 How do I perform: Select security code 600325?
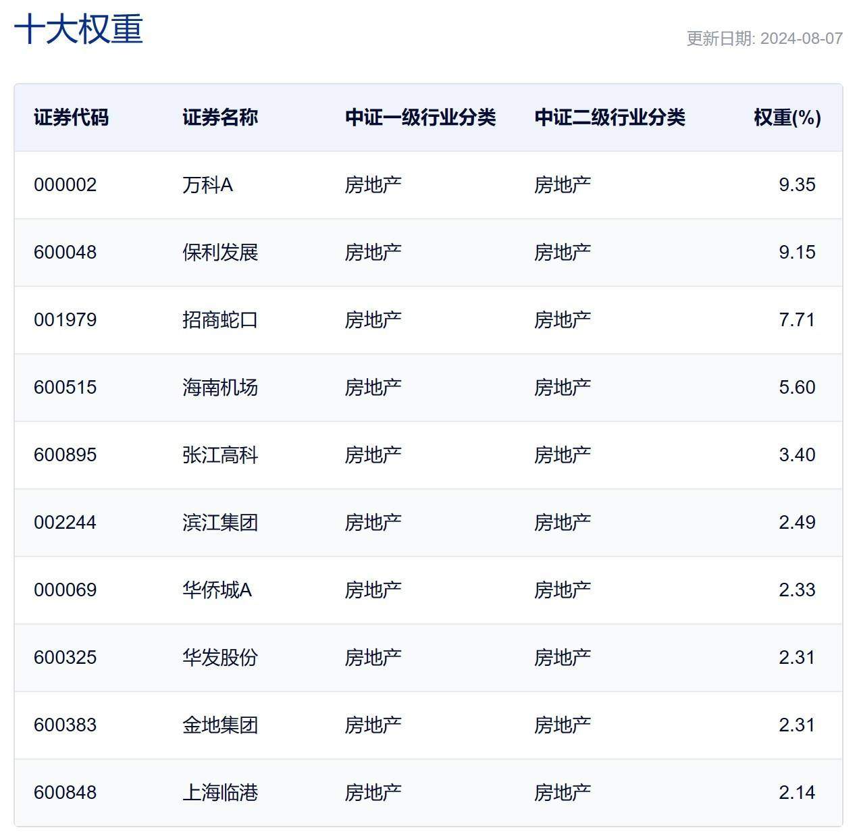tap(66, 658)
